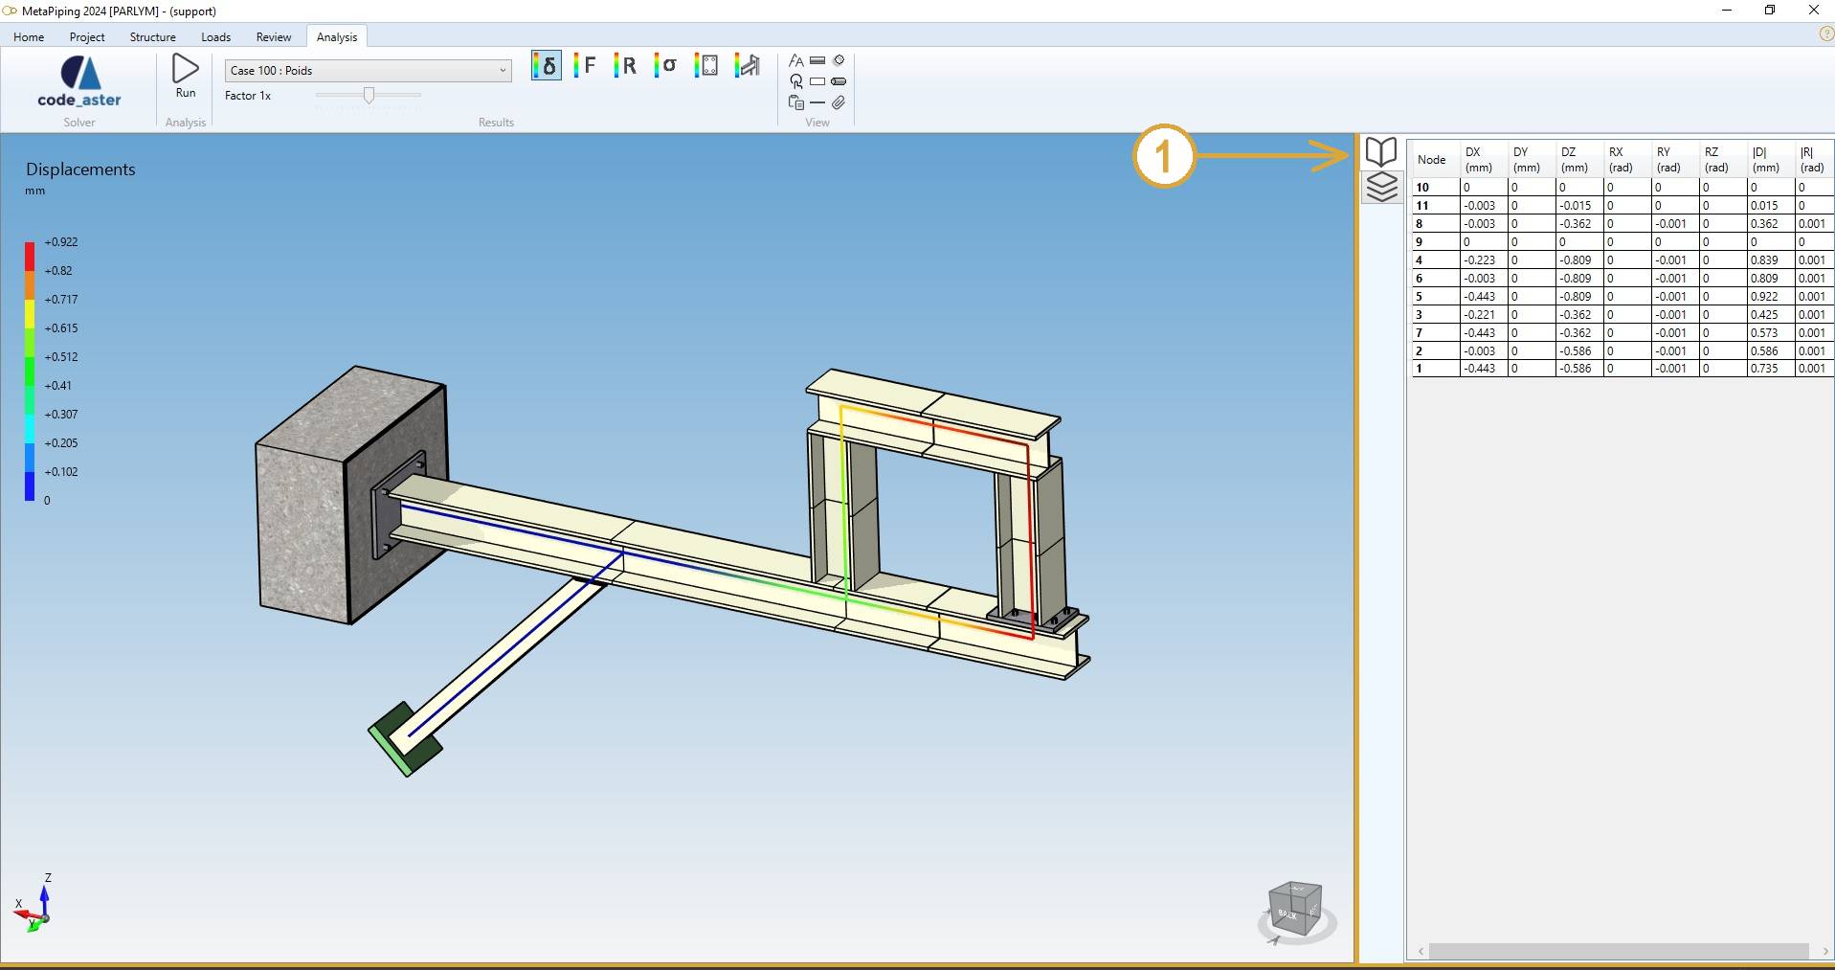Show the stresses (σ) result
This screenshot has width=1835, height=970.
point(665,65)
